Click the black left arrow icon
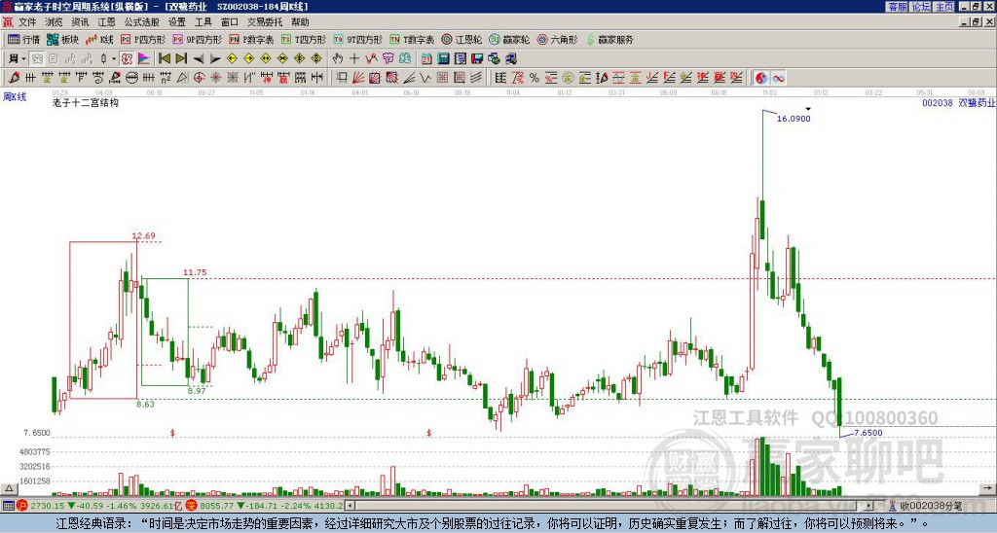The width and height of the screenshot is (997, 533). pos(199,58)
